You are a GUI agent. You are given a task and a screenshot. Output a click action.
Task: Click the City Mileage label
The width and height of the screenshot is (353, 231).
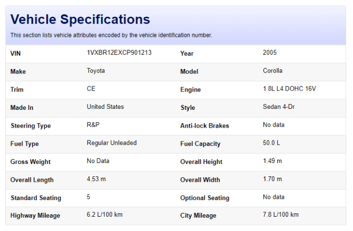pyautogui.click(x=198, y=215)
